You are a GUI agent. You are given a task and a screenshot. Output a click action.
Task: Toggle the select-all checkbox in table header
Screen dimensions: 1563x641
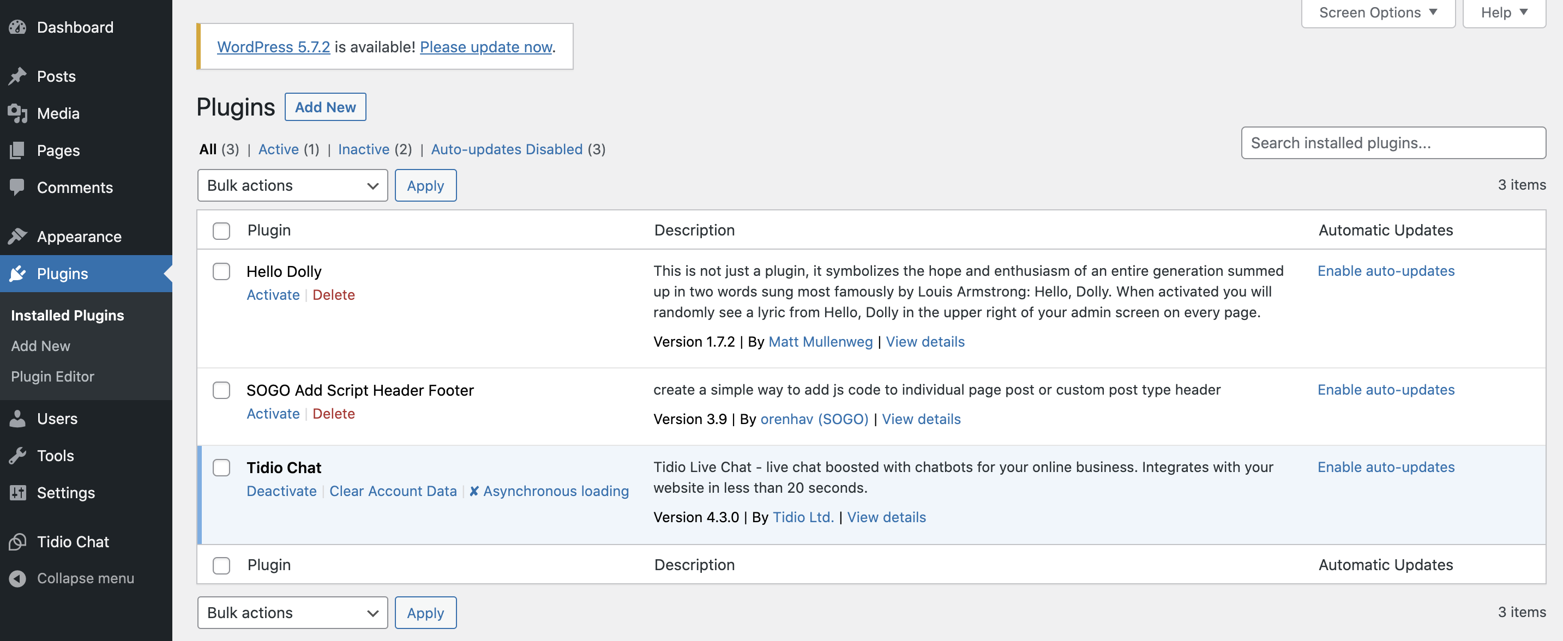(221, 231)
